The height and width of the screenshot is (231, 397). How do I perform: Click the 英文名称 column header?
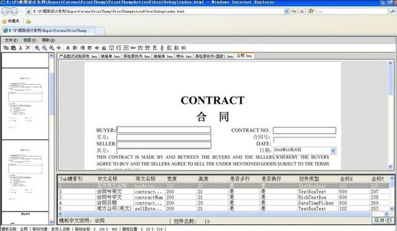pyautogui.click(x=150, y=179)
